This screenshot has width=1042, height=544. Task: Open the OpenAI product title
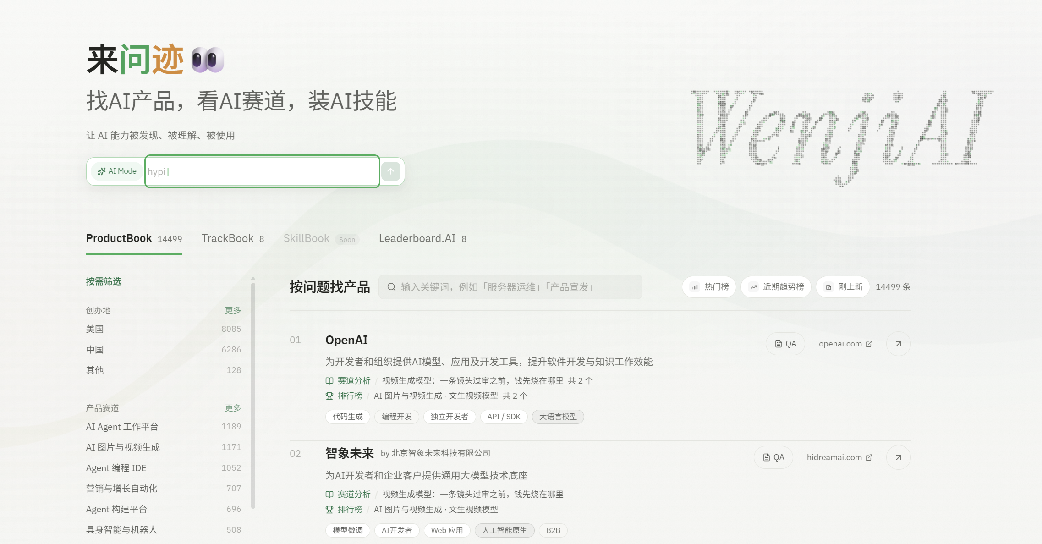click(346, 340)
